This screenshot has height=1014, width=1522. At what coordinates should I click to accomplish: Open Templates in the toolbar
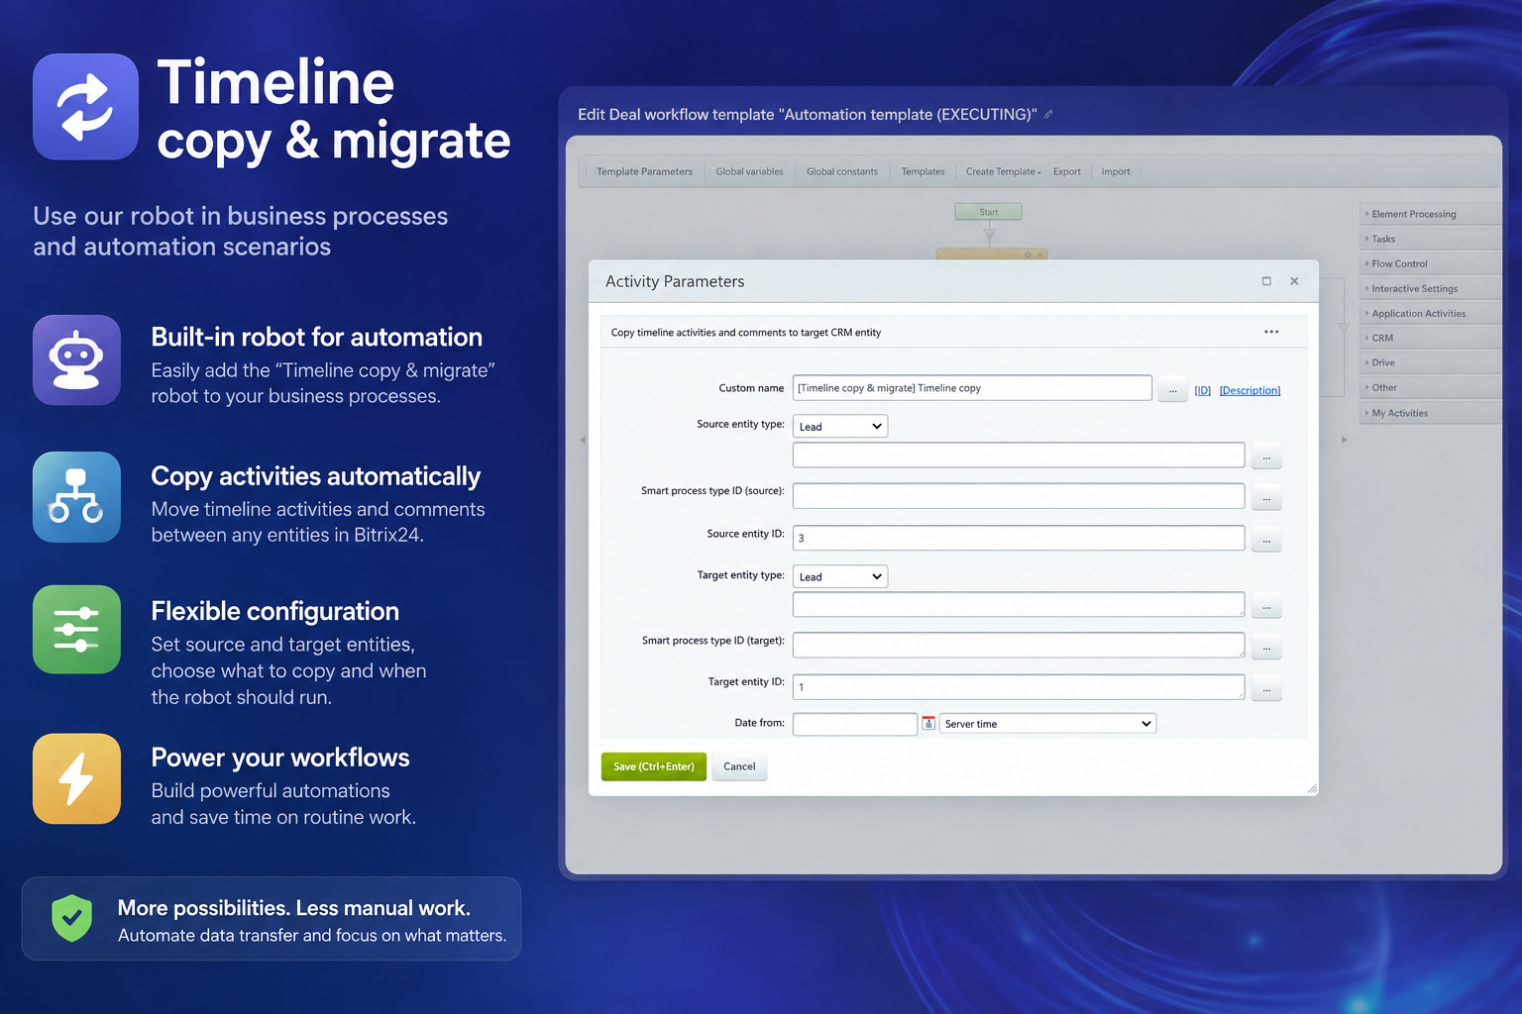(x=924, y=171)
